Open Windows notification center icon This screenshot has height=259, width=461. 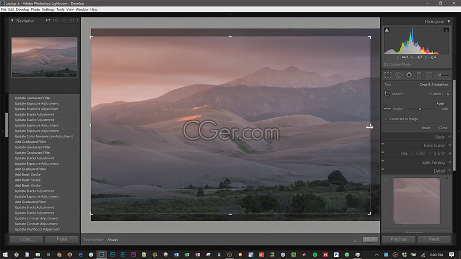(x=451, y=255)
